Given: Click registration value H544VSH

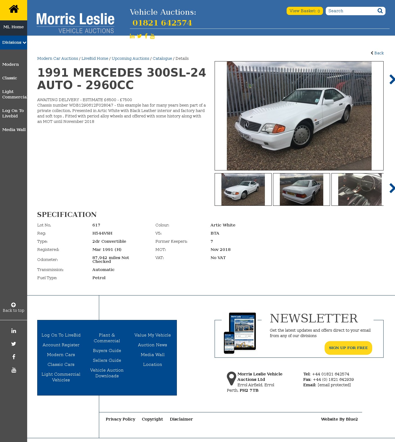Looking at the screenshot, I should point(102,233).
